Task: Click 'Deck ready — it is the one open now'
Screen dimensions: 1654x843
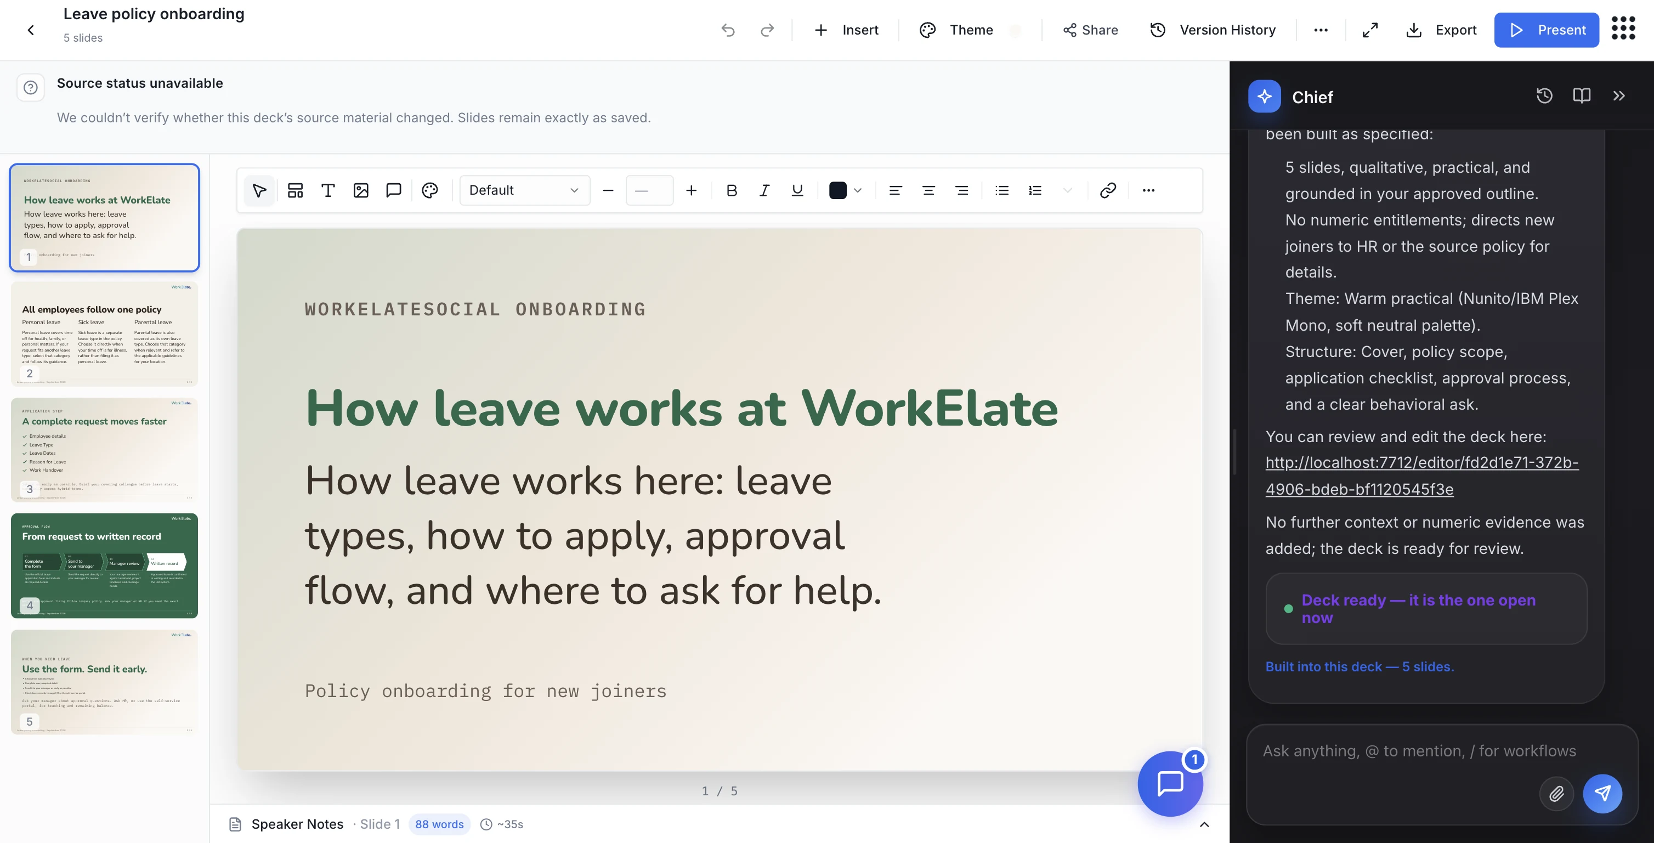Action: 1426,609
